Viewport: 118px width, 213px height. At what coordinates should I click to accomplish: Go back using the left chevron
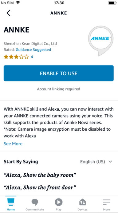(8, 13)
